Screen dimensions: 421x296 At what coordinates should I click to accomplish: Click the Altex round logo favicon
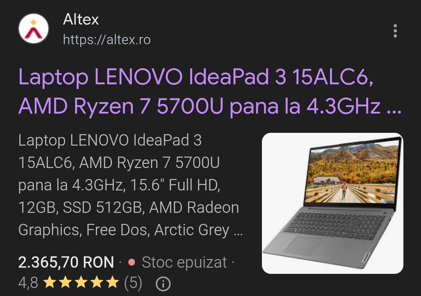(33, 28)
